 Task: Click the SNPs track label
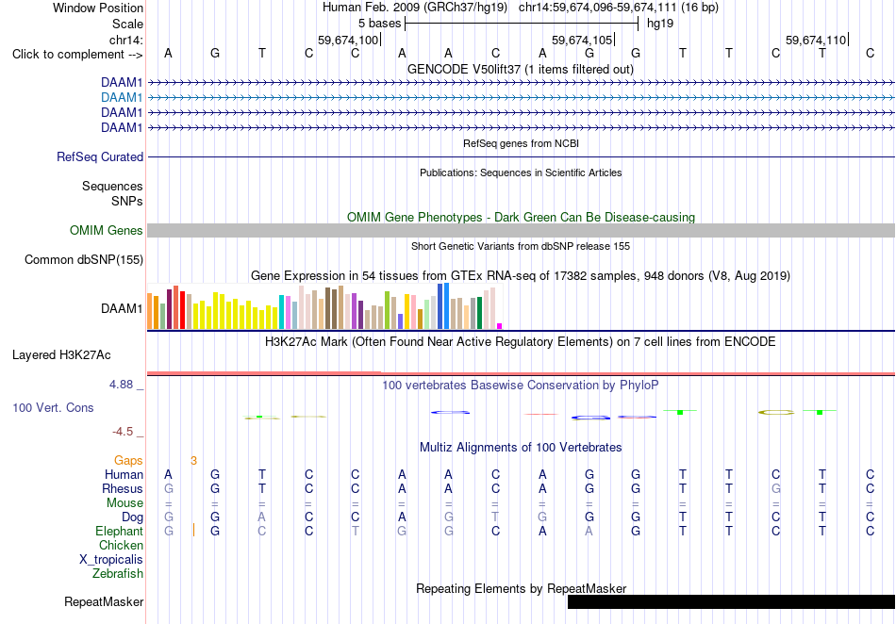pyautogui.click(x=127, y=201)
